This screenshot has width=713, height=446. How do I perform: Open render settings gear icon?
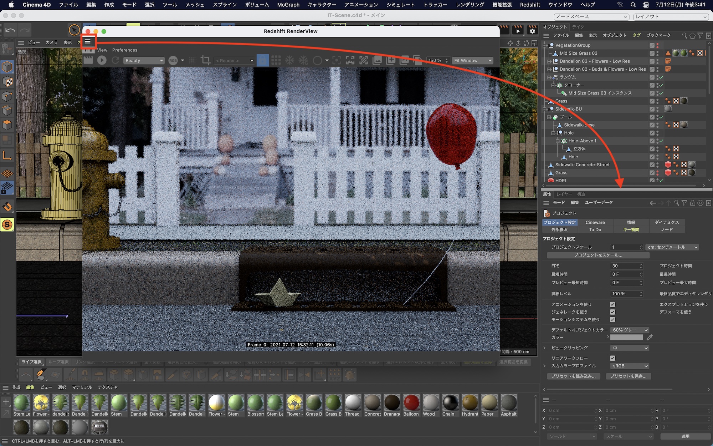point(532,31)
